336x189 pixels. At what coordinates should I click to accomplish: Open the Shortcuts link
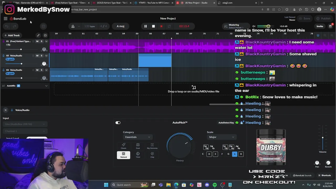pos(324,175)
